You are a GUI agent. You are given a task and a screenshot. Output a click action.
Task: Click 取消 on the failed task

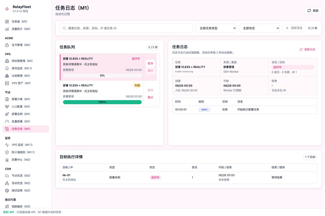[x=150, y=90]
